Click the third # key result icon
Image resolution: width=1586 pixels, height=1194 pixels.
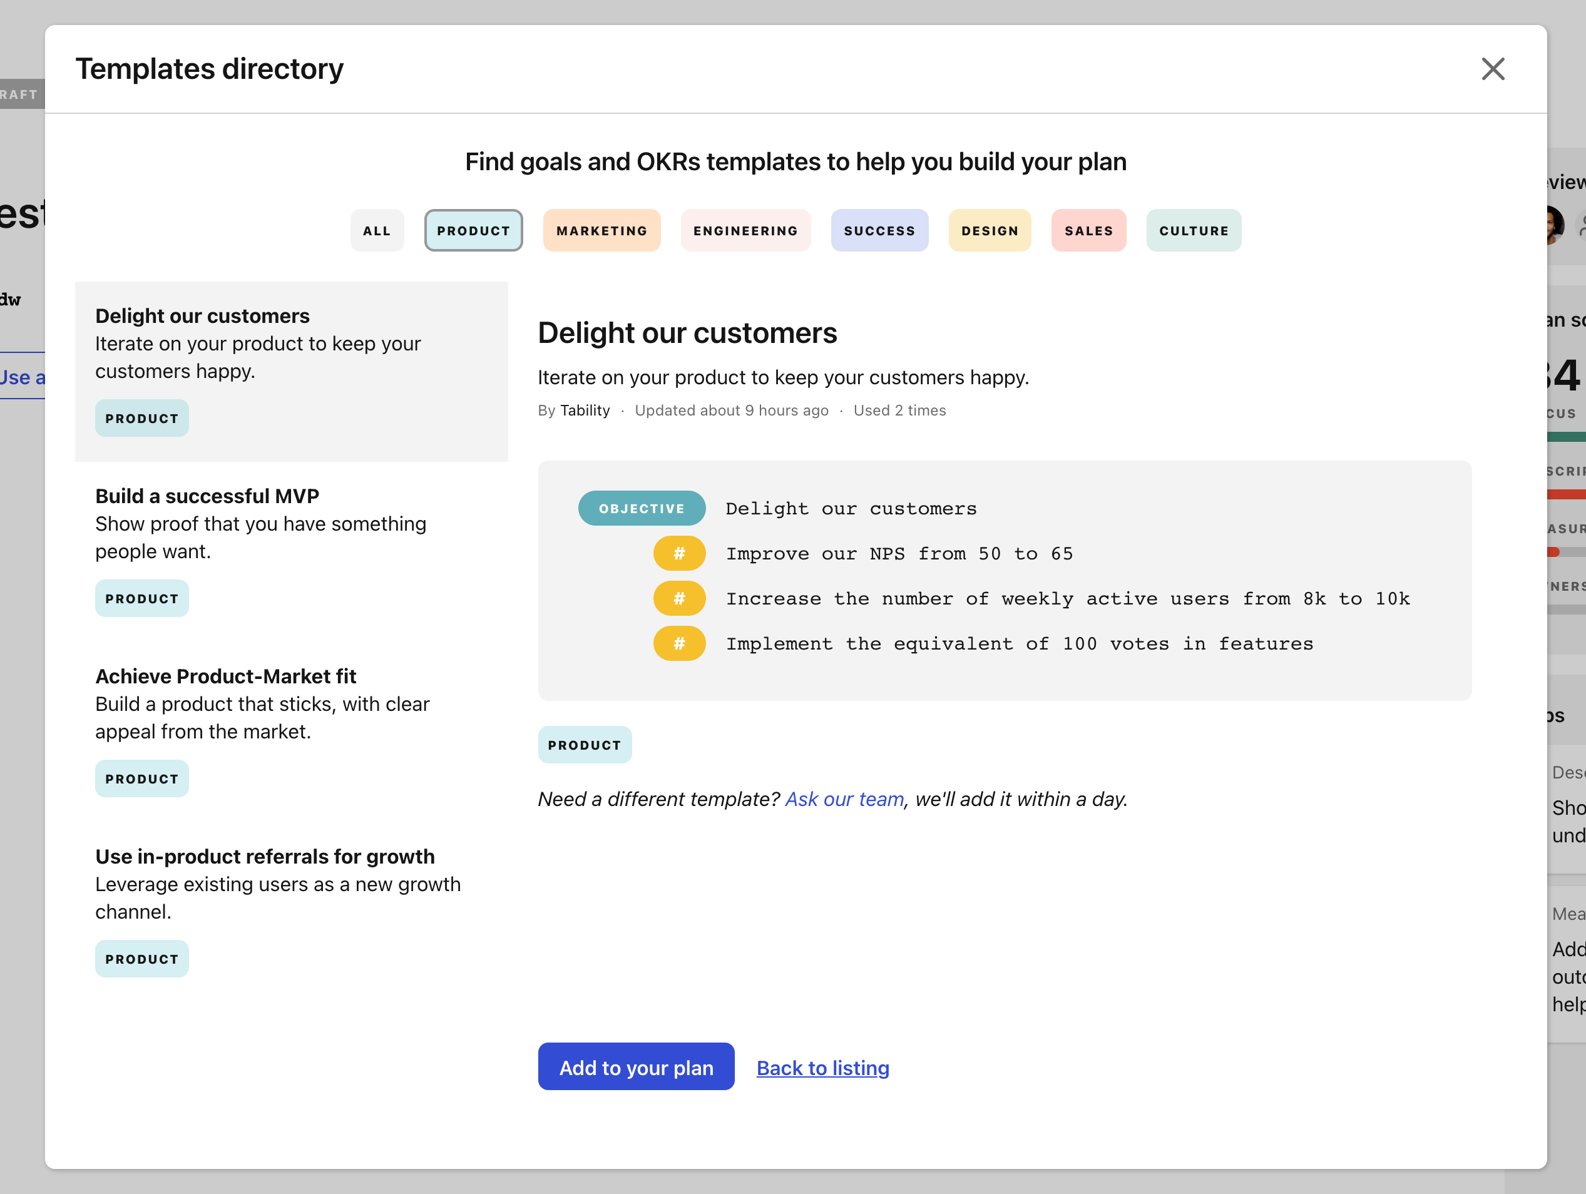[678, 643]
